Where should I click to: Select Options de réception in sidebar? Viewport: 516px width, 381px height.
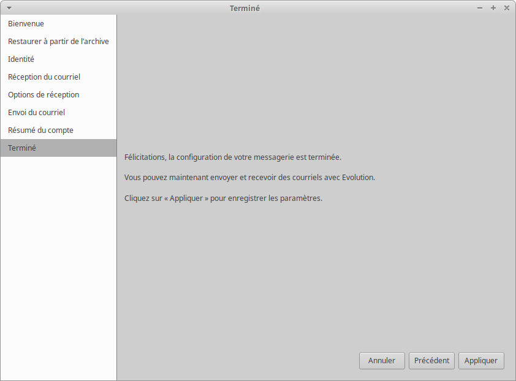coord(44,95)
